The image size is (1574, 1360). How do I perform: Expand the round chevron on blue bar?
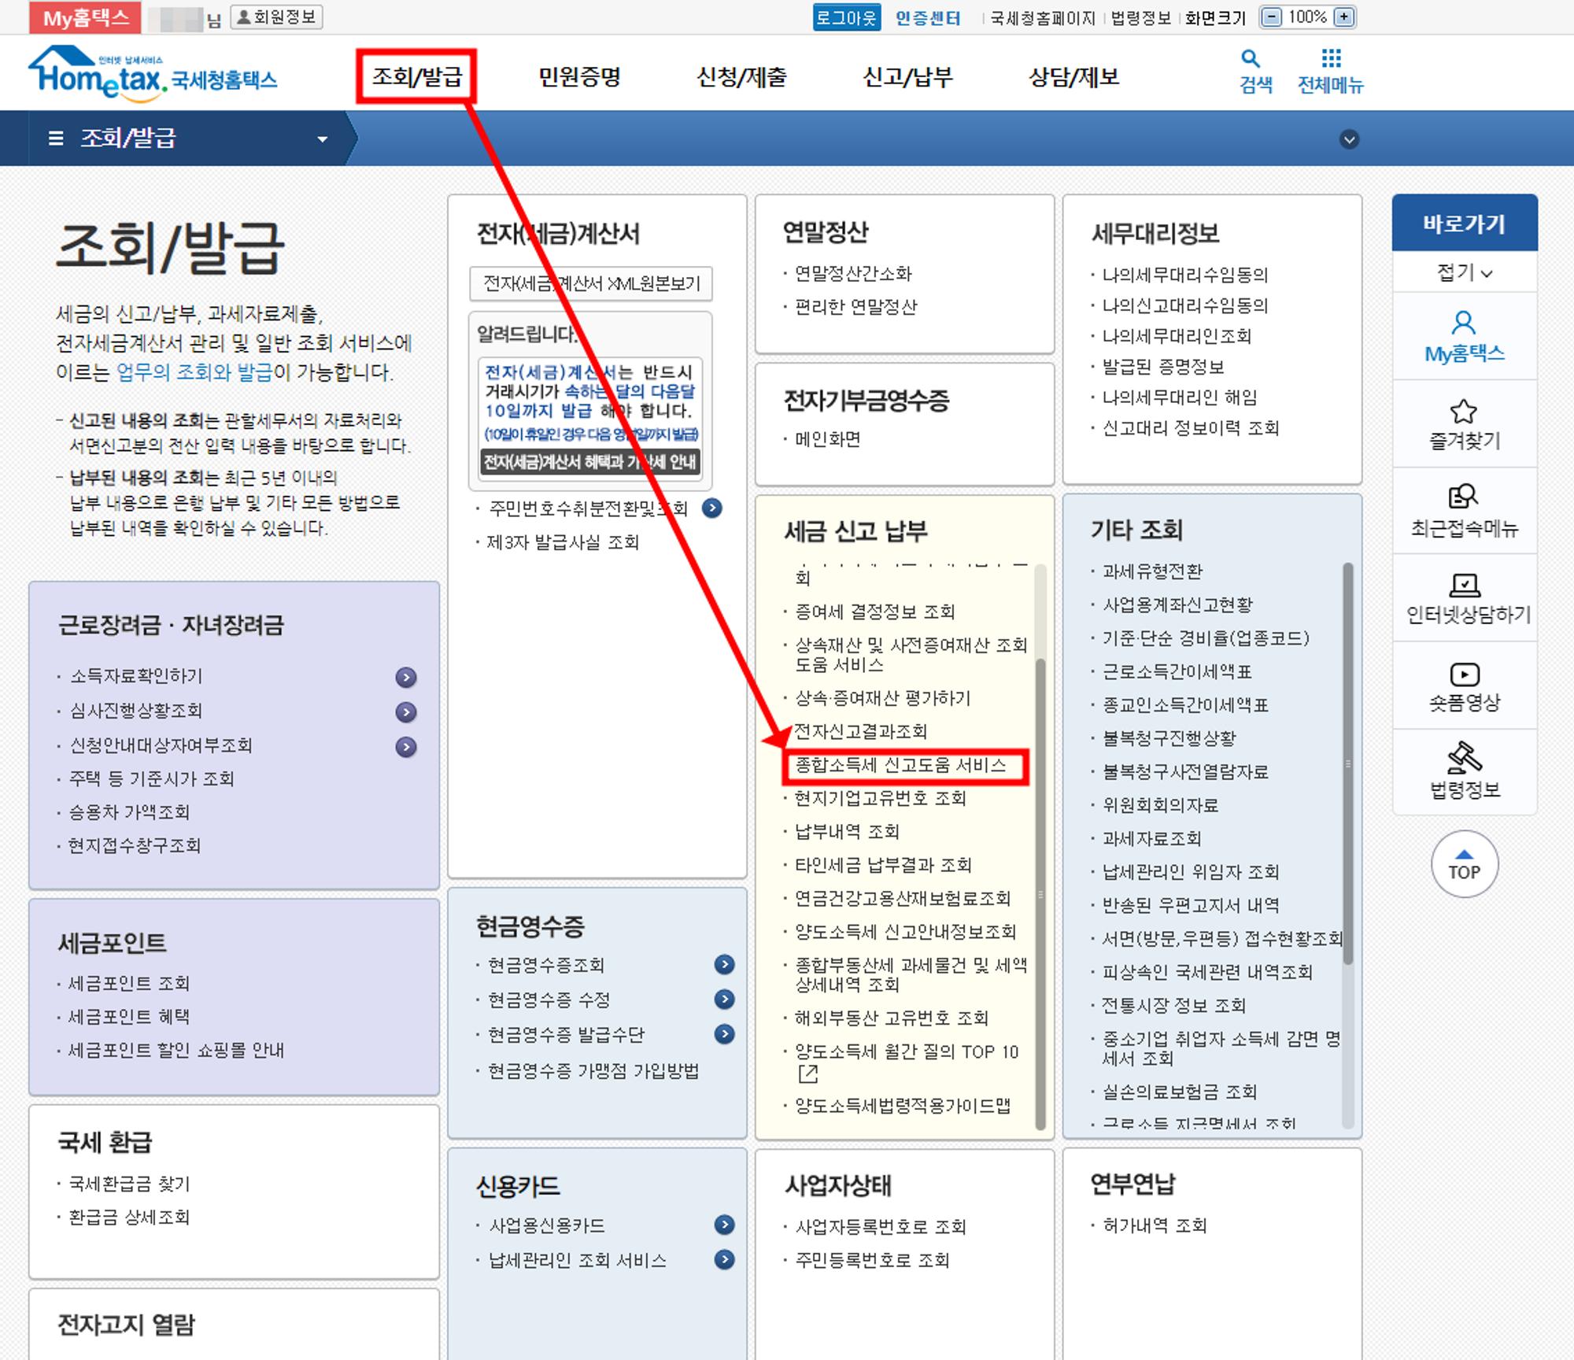point(1349,139)
